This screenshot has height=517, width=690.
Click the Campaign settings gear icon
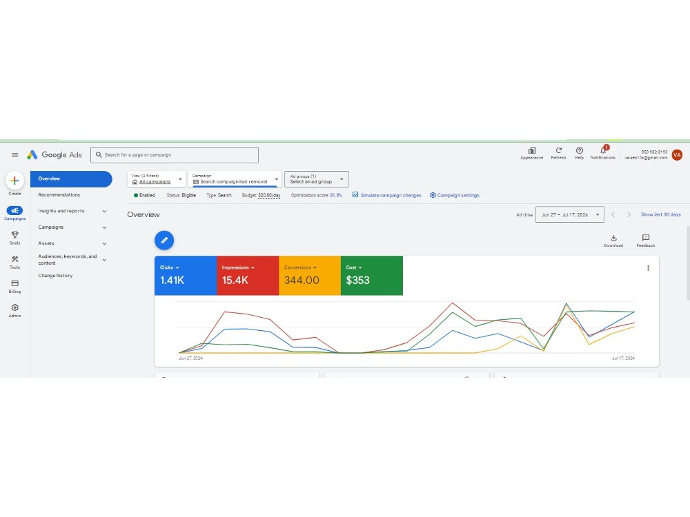click(x=433, y=195)
